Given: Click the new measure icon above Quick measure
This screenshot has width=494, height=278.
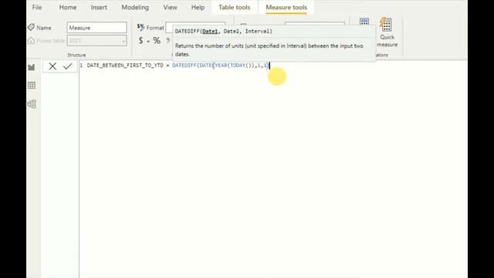Looking at the screenshot, I should (x=364, y=22).
